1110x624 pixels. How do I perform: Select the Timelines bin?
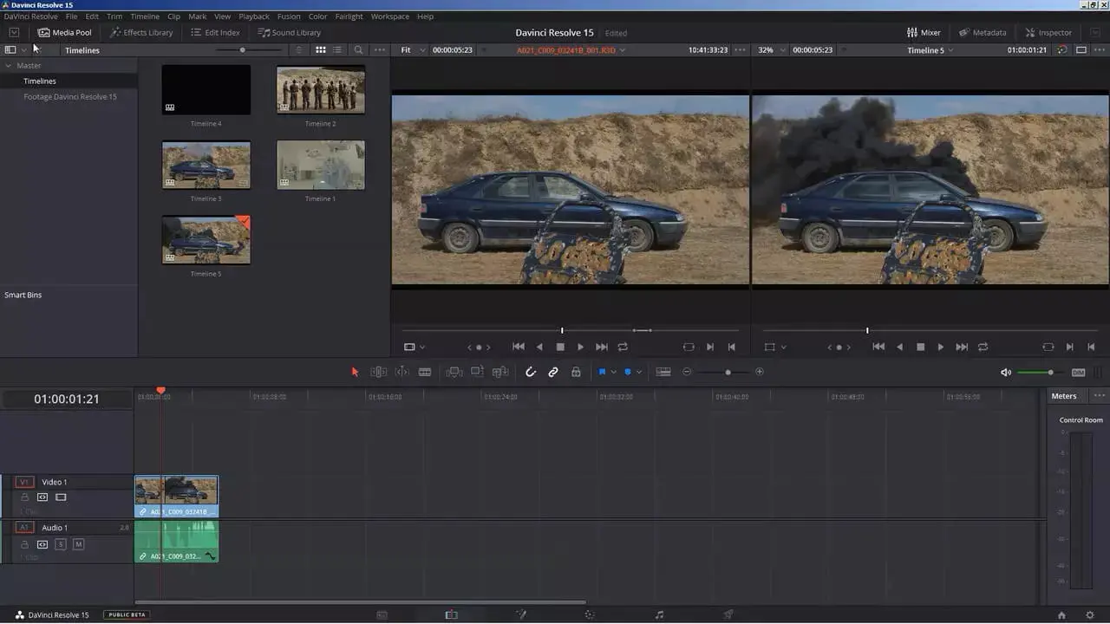point(40,81)
